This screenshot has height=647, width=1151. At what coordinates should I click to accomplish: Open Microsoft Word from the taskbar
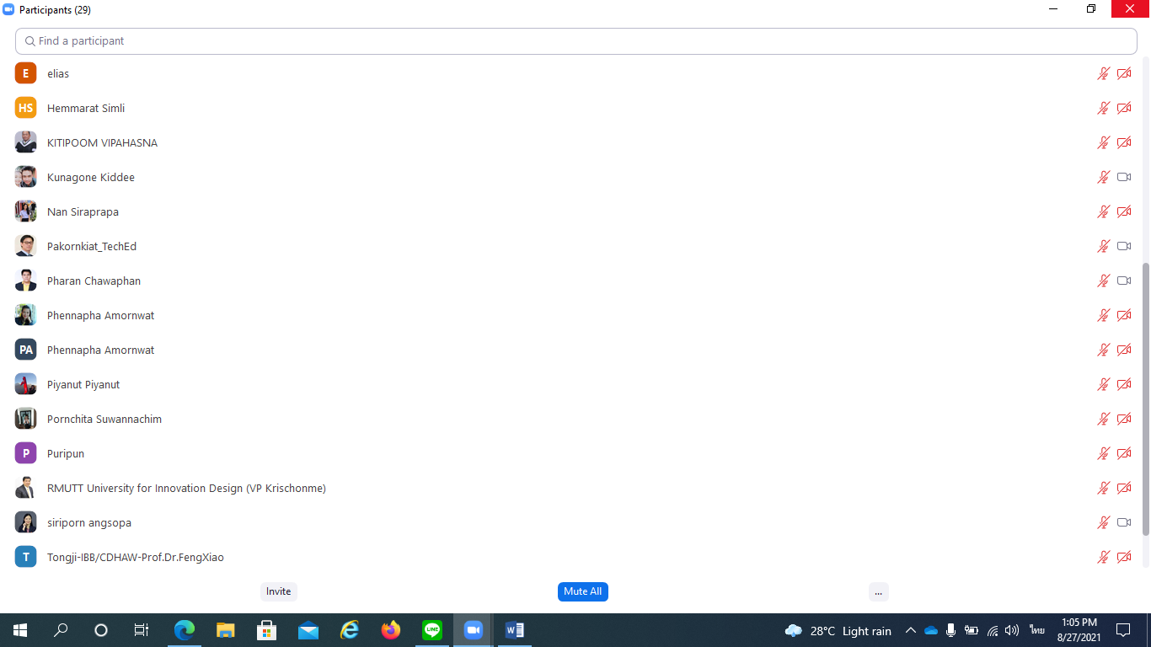click(515, 630)
